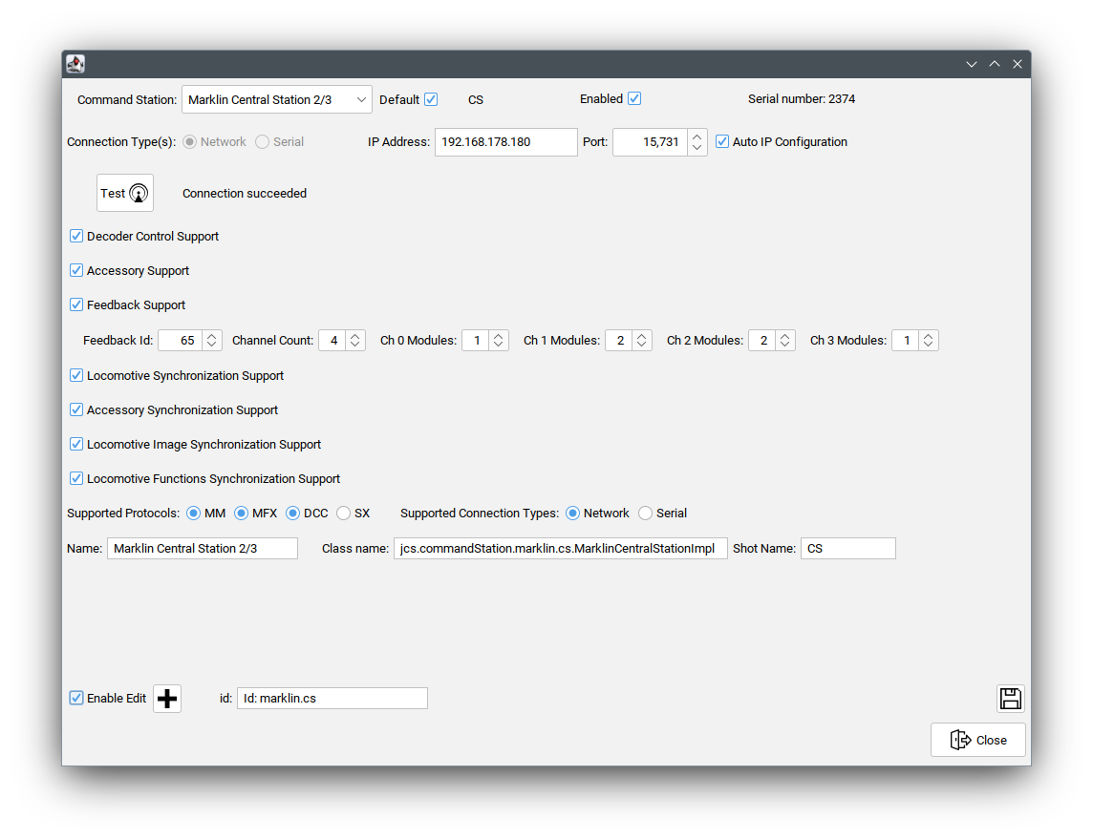Decrease Ch 3 Modules value
The width and height of the screenshot is (1093, 839).
929,346
